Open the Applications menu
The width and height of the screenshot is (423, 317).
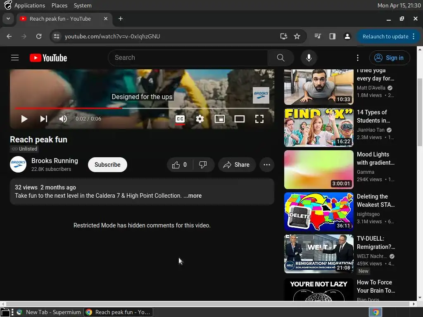coord(30,5)
